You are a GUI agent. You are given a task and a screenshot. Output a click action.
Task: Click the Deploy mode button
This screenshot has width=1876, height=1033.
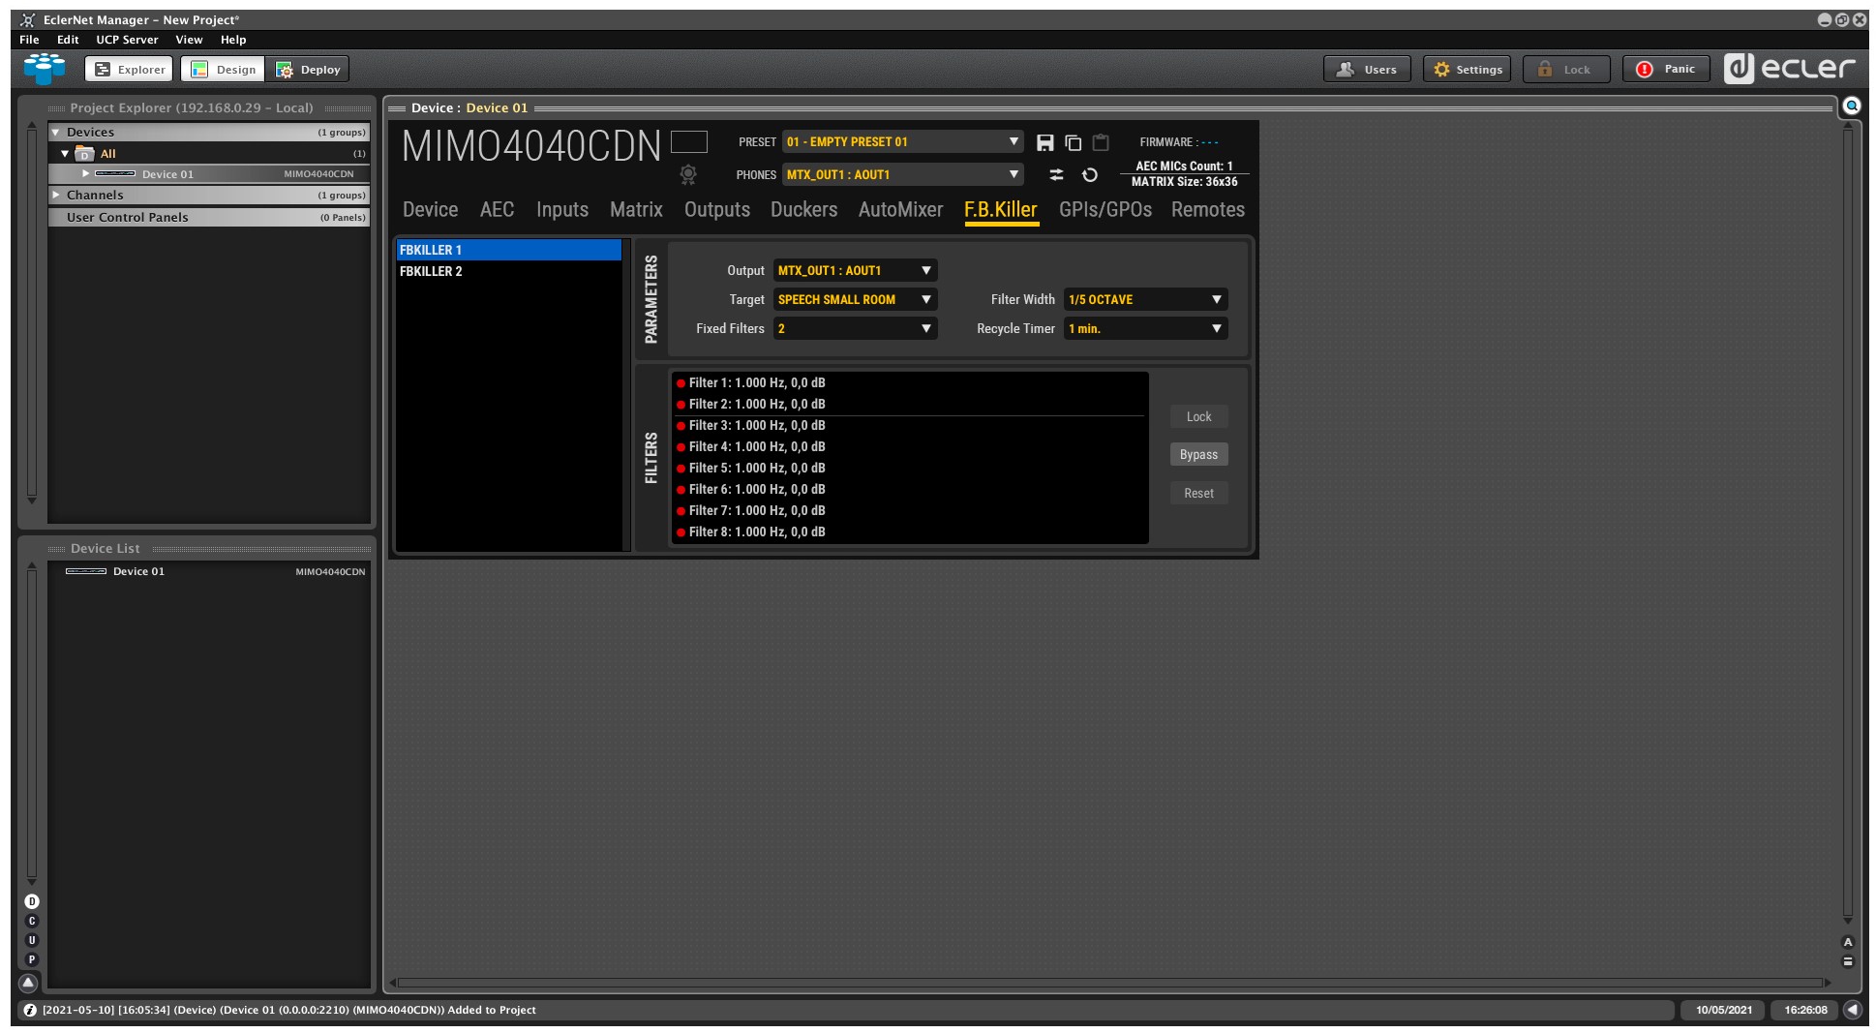coord(308,70)
